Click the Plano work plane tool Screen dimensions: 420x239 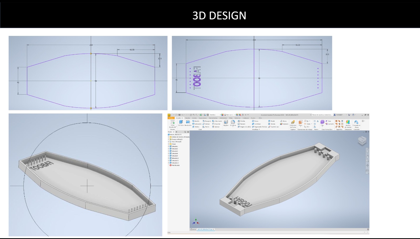300,123
